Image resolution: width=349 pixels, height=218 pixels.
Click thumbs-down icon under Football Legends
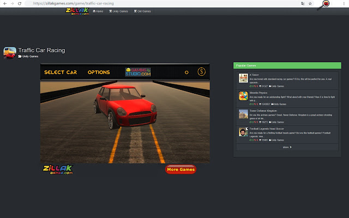pos(255,140)
